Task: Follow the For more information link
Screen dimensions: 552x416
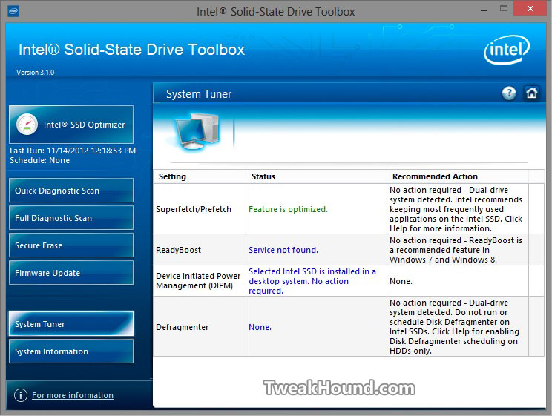Action: point(73,395)
